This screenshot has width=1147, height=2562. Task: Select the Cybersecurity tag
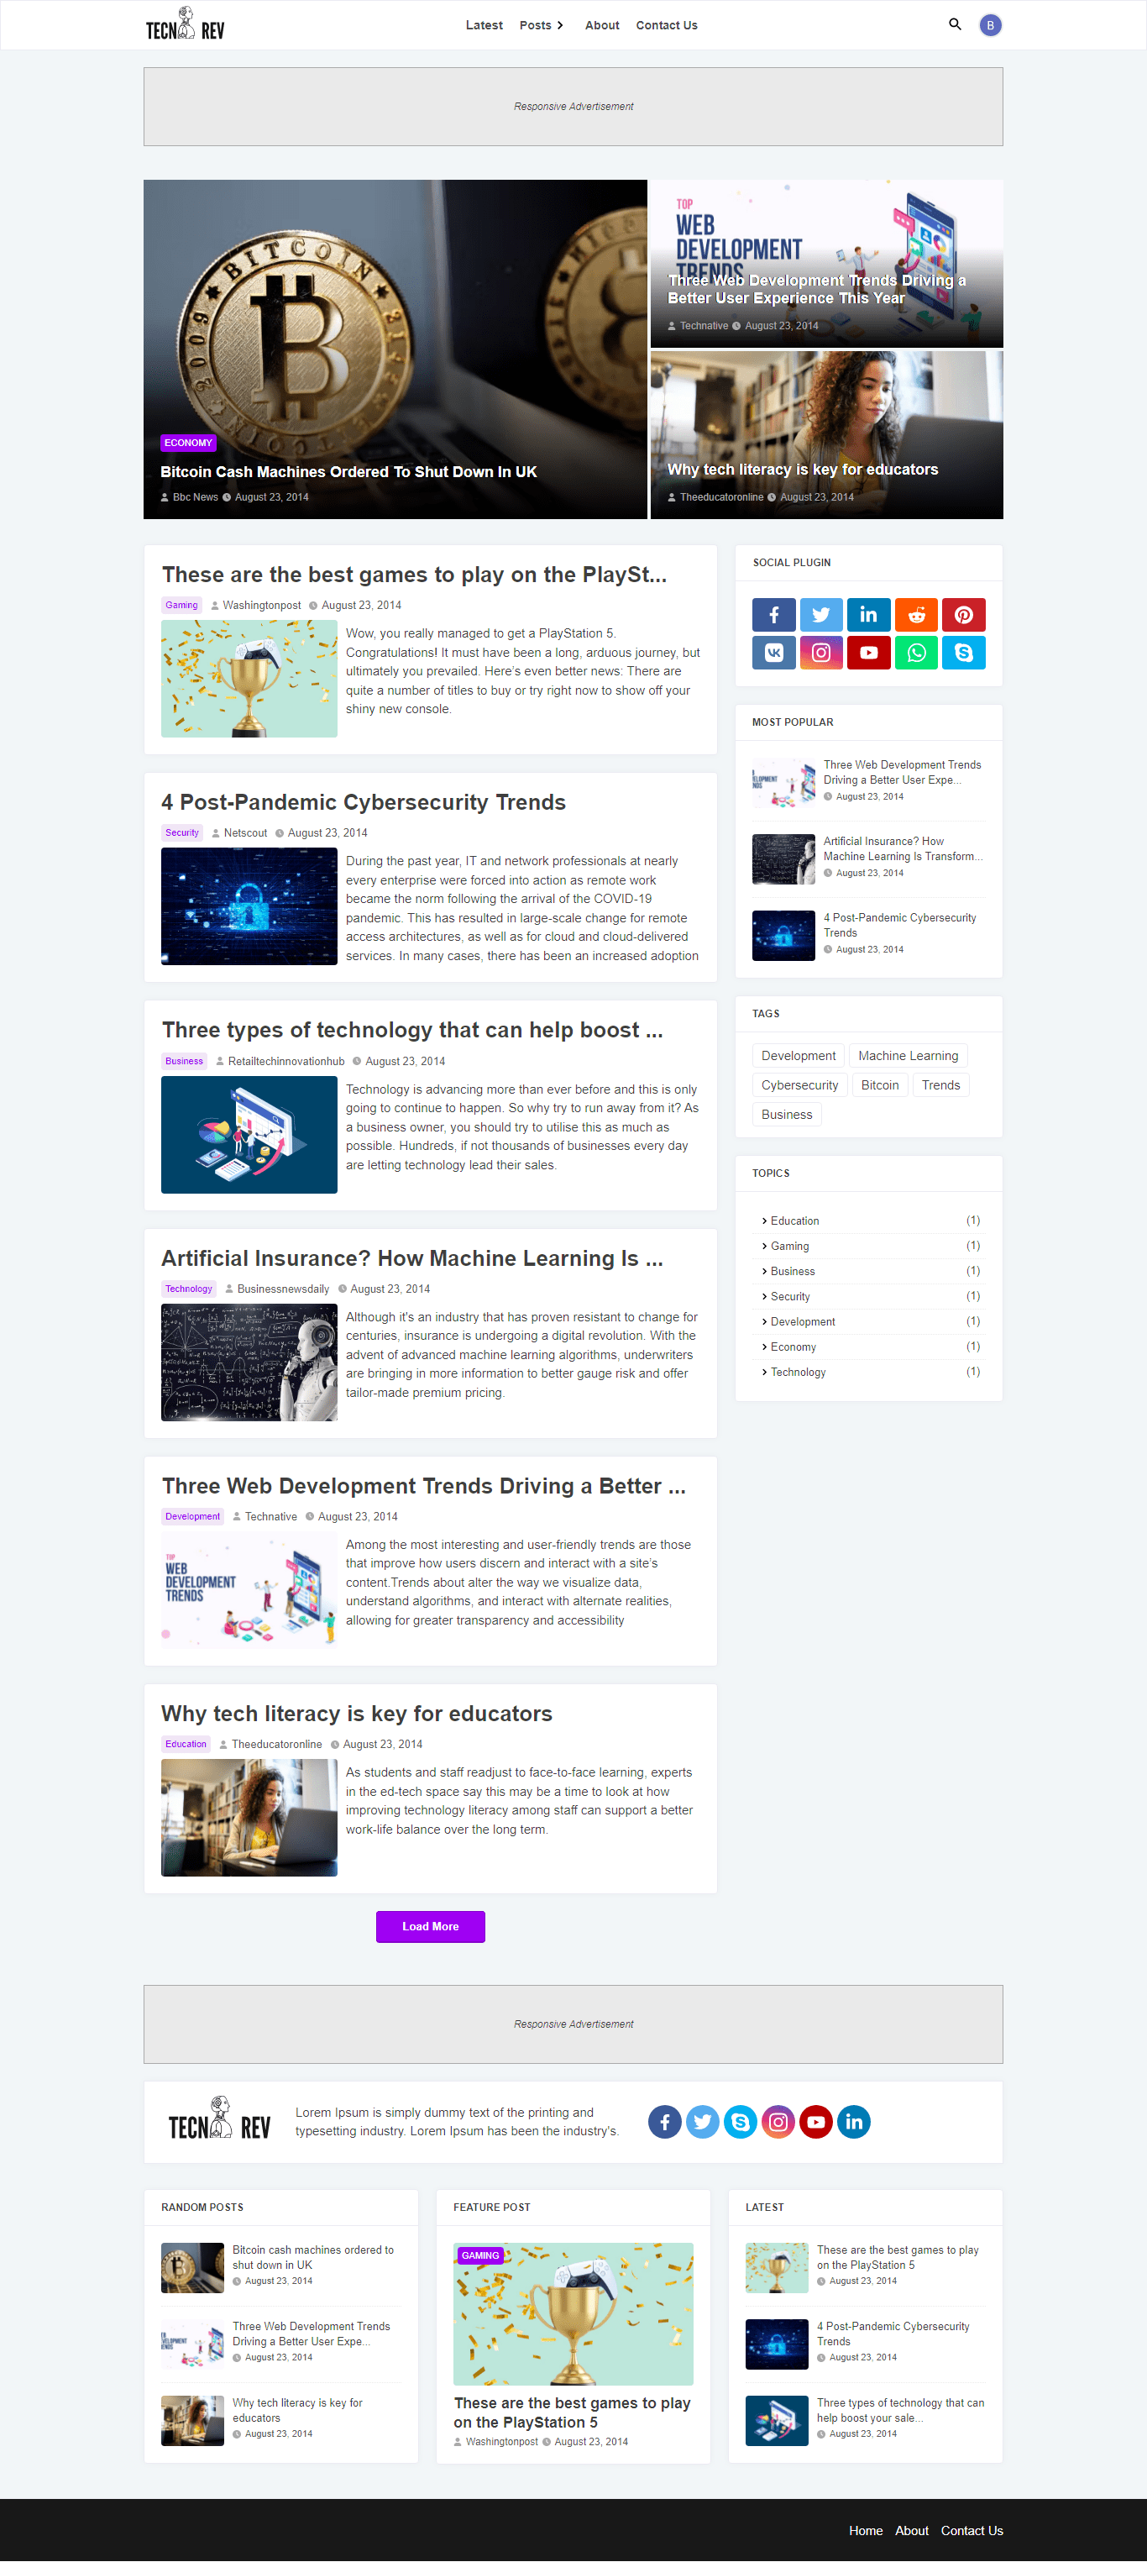[x=799, y=1085]
